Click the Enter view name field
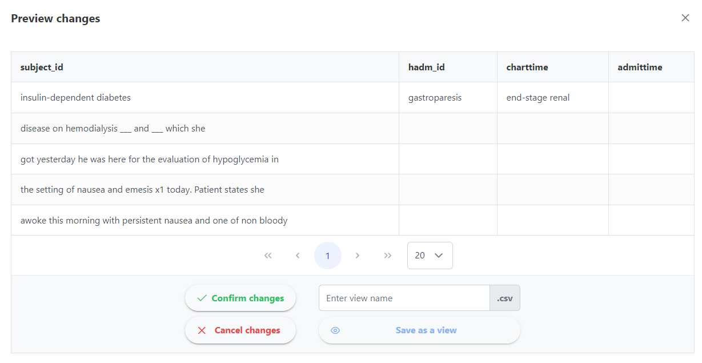 pyautogui.click(x=404, y=298)
